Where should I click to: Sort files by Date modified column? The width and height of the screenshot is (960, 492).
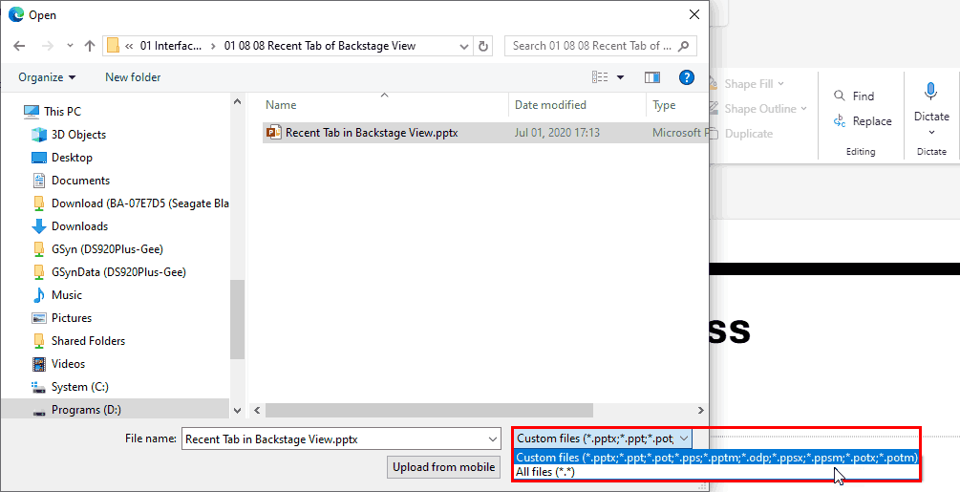point(550,105)
